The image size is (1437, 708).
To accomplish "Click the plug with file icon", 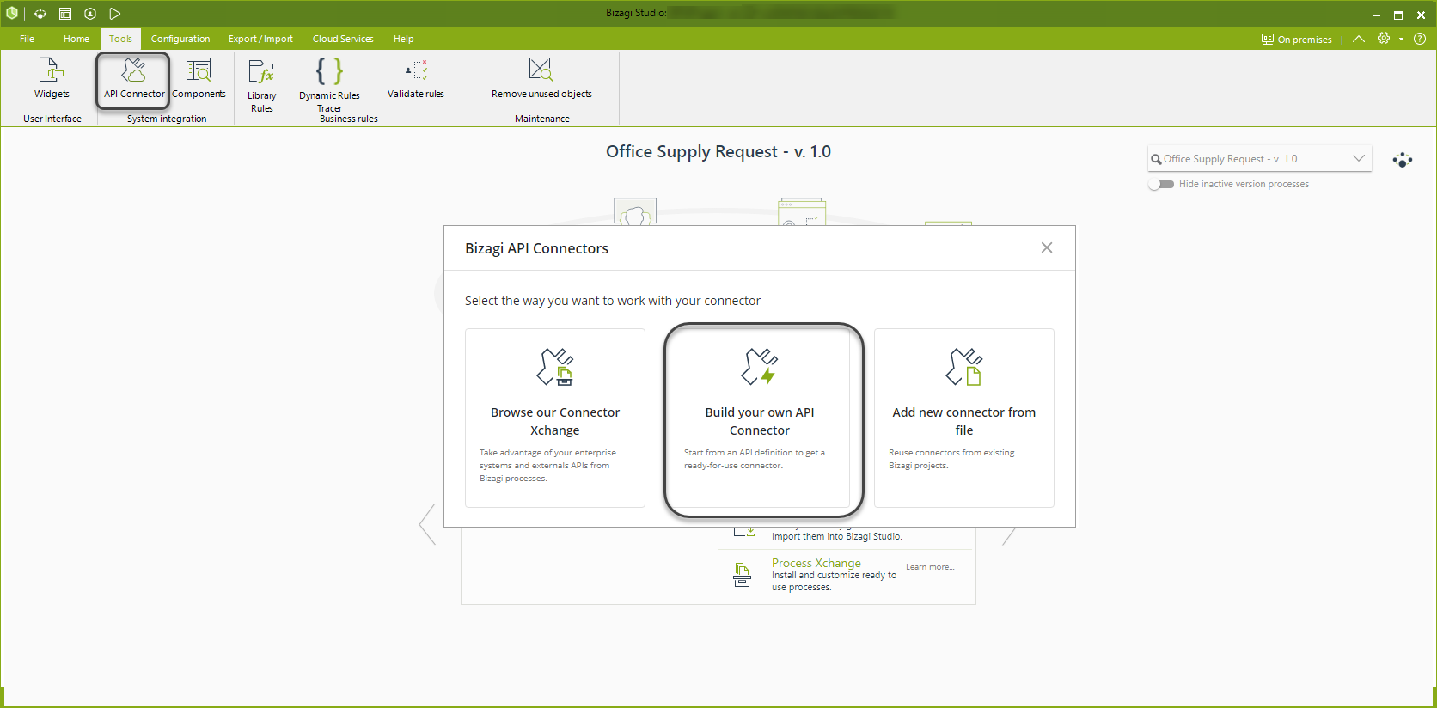I will pos(964,367).
